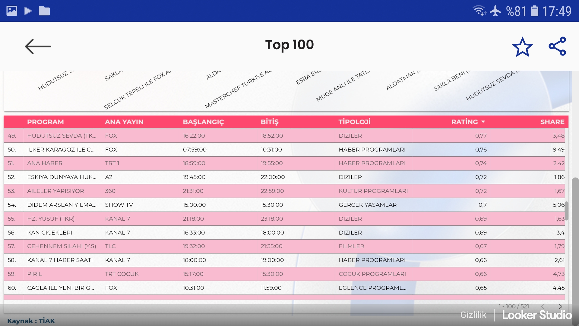Go to previous page of table results

543,306
